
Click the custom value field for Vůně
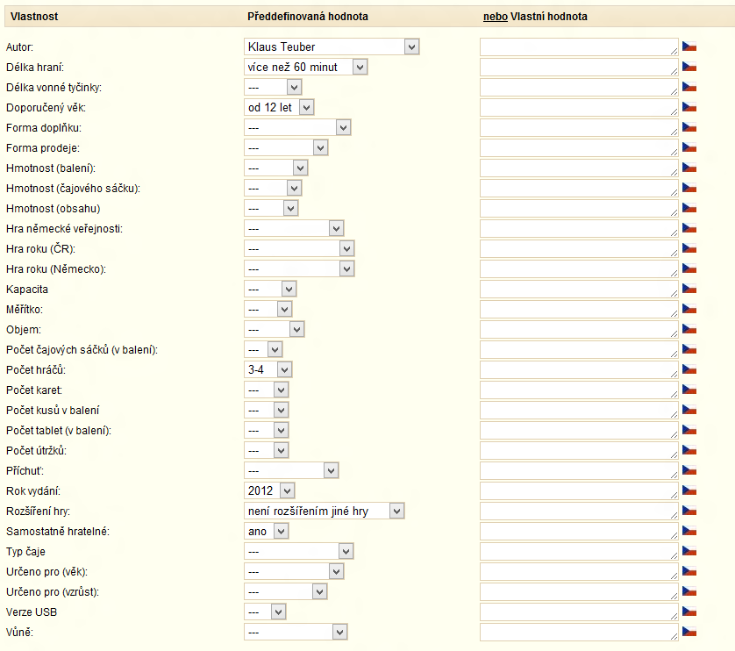(579, 632)
